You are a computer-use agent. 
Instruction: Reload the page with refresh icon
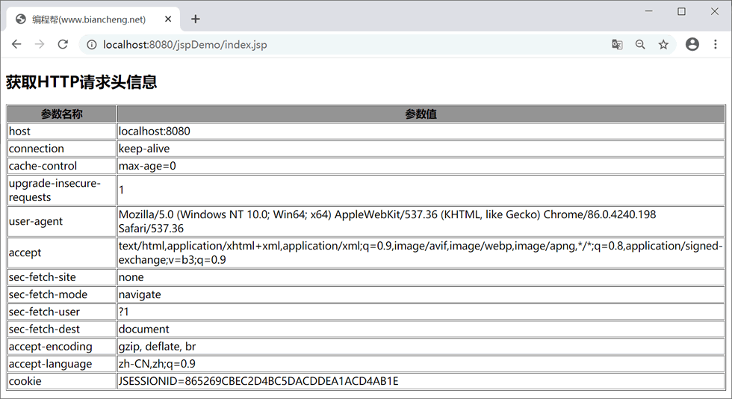pos(63,45)
